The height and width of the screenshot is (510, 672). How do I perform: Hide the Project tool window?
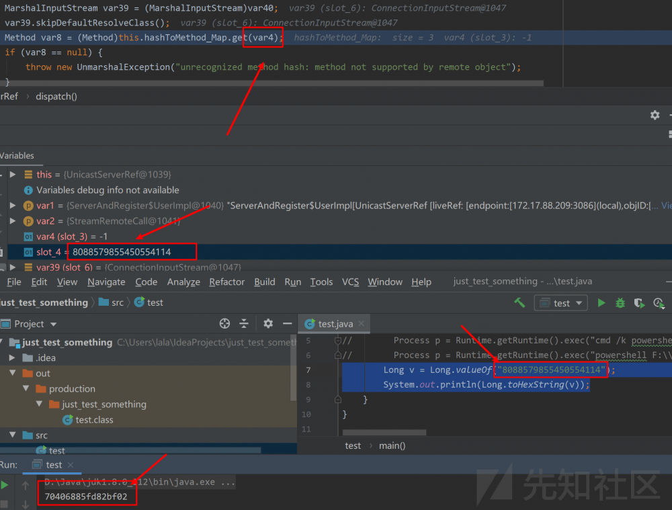click(x=287, y=324)
